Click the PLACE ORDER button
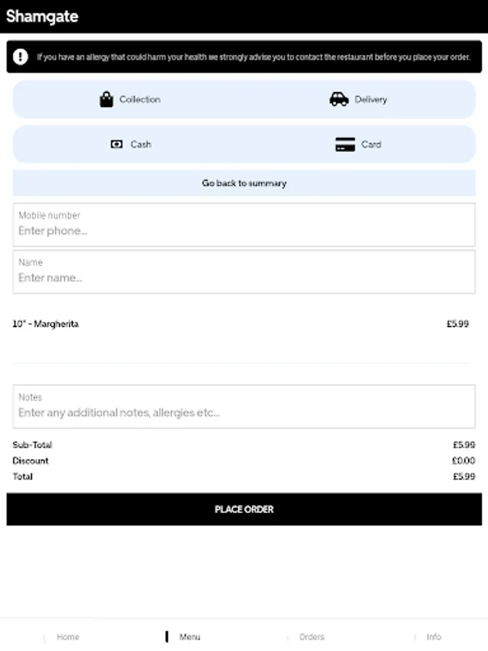This screenshot has height=651, width=488. pyautogui.click(x=244, y=509)
